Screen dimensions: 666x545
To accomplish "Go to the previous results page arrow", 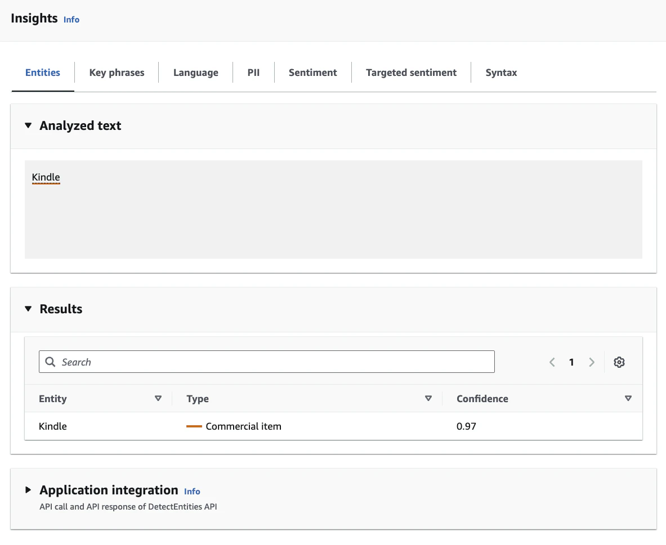I will click(x=552, y=362).
